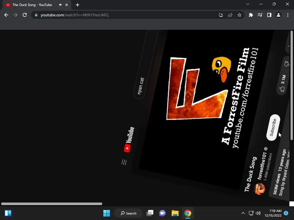Open Chrome media controls icon

(260, 15)
